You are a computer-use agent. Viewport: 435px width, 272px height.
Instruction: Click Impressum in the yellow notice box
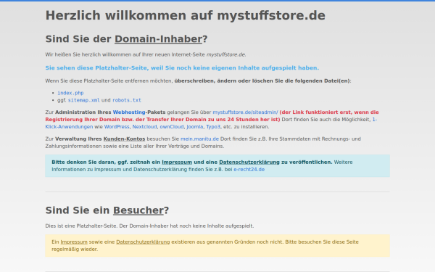[74, 242]
